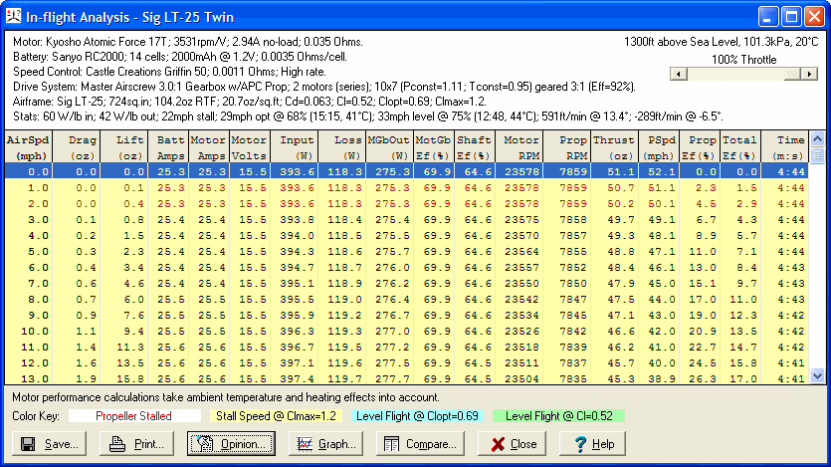Viewport: 831px width, 467px height.
Task: Select the 1.0 mph airspeed row
Action: coord(407,187)
